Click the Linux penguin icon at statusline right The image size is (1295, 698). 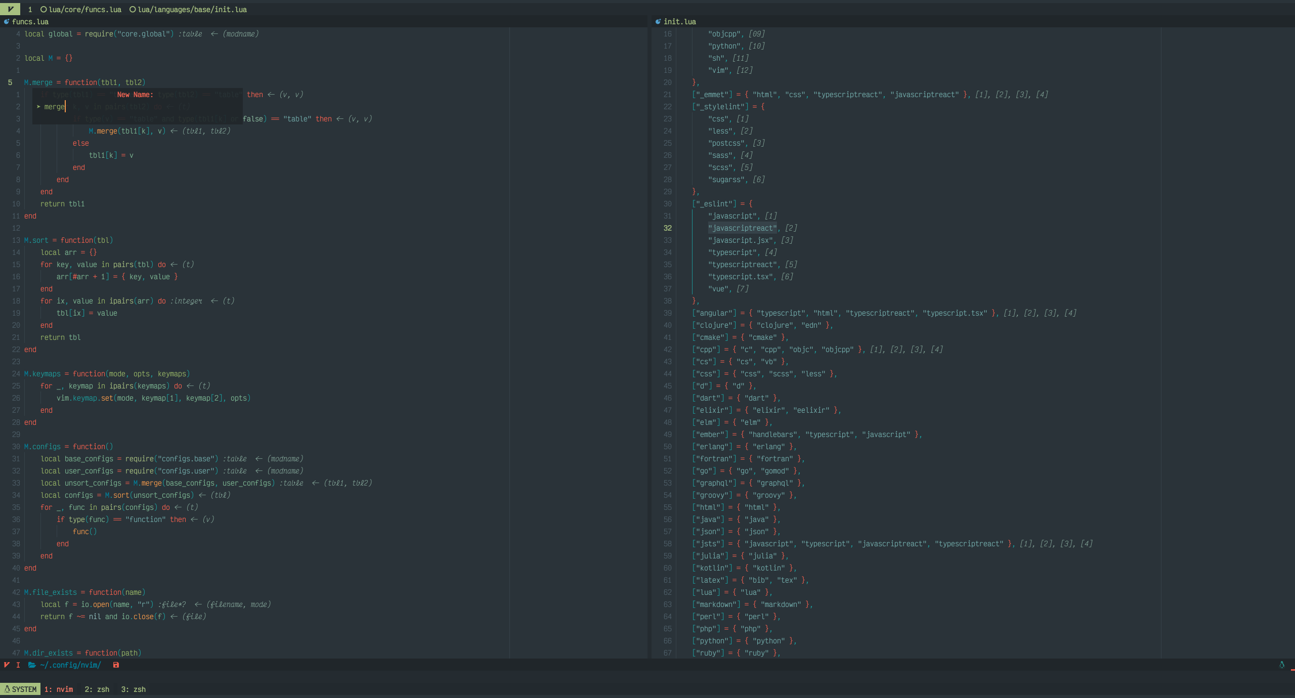(x=1282, y=665)
